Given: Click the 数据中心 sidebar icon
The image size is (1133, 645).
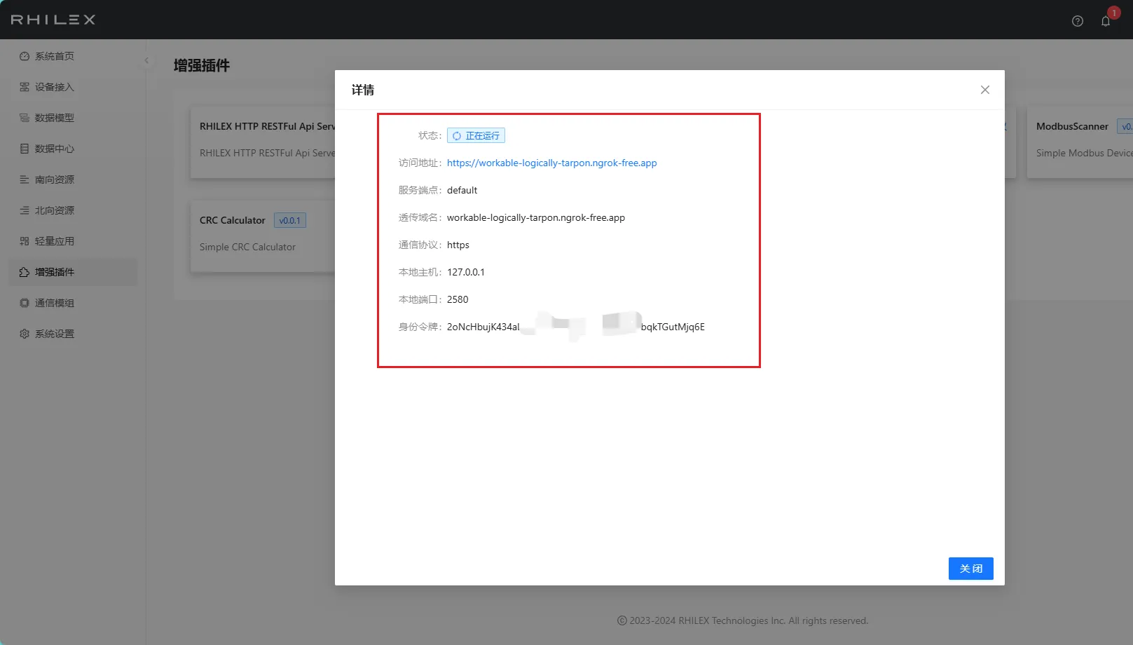Looking at the screenshot, I should pos(25,149).
